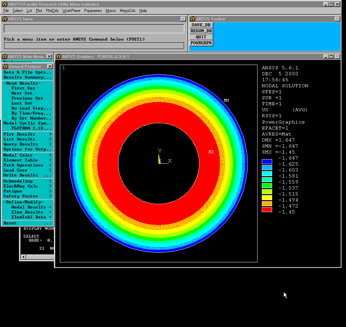Open the Macro menu
The height and width of the screenshot is (327, 346).
click(111, 11)
